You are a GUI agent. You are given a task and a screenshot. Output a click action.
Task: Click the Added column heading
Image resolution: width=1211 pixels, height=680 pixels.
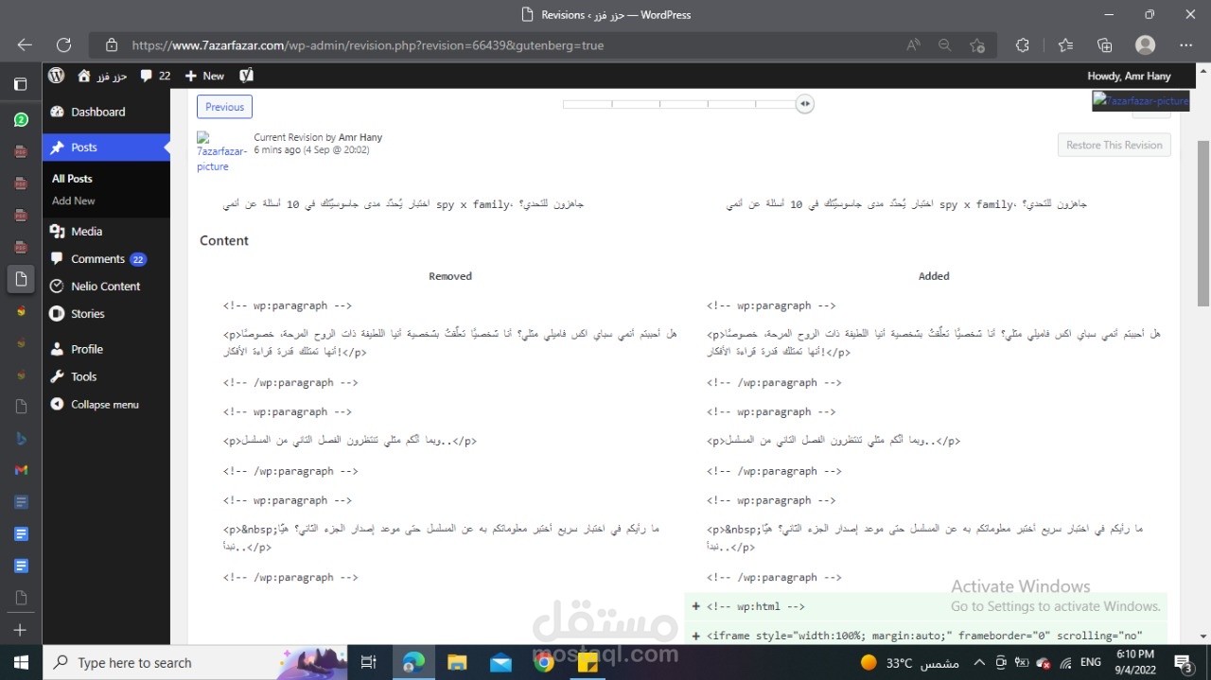934,276
